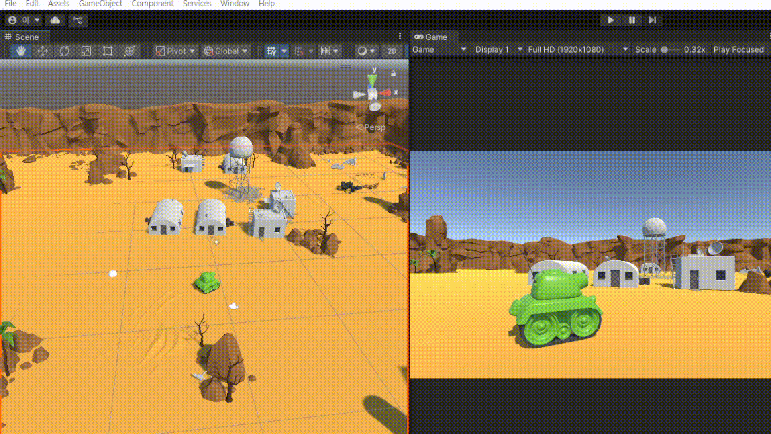
Task: Toggle grid visibility in Scene view
Action: tap(272, 51)
